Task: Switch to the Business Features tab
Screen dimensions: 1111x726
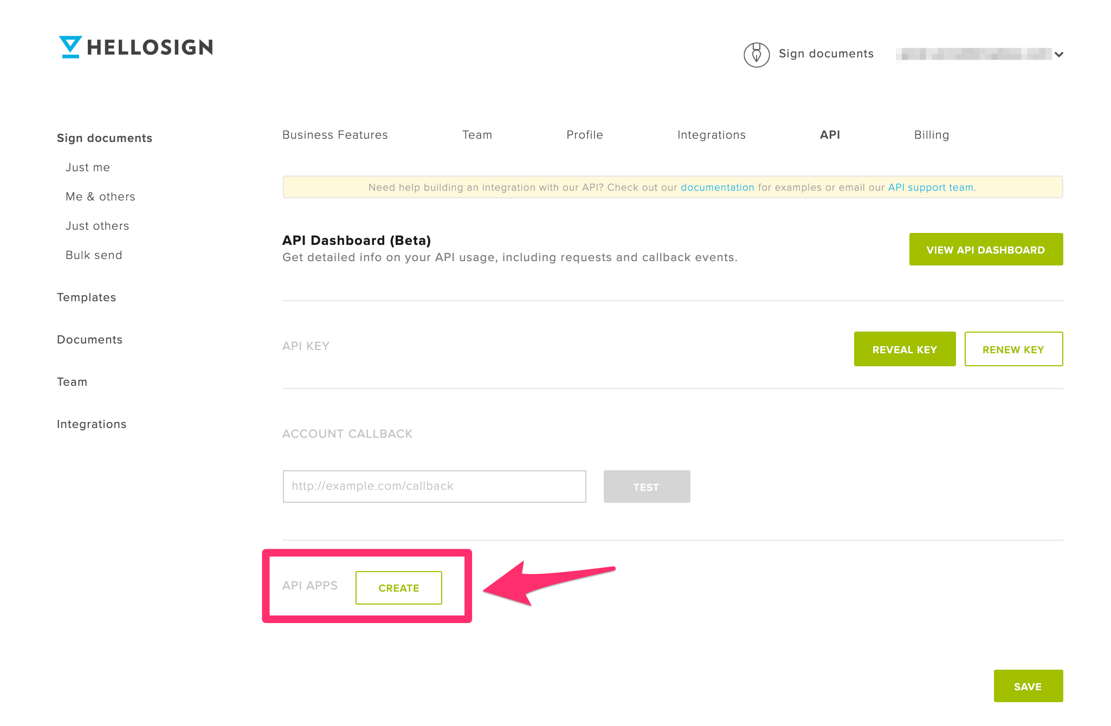Action: coord(335,135)
